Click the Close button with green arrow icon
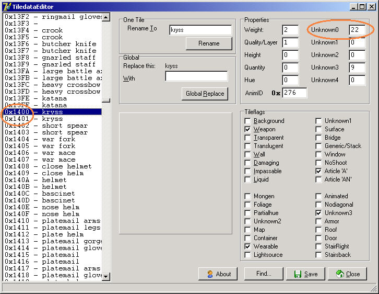The width and height of the screenshot is (379, 294). point(347,274)
